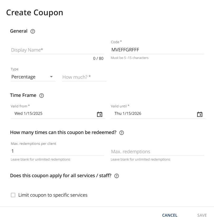Click the Save button
The width and height of the screenshot is (214, 223).
tap(202, 215)
